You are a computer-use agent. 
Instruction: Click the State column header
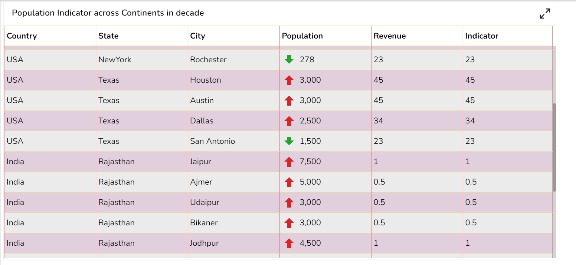[x=108, y=36]
